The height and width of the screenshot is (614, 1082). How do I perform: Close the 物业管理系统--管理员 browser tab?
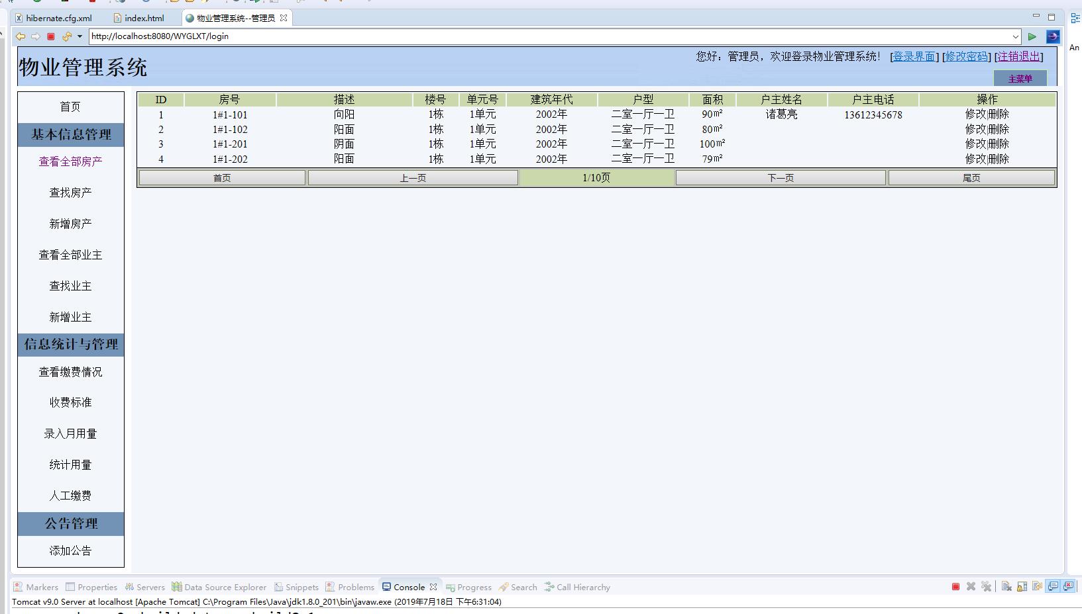pos(284,18)
